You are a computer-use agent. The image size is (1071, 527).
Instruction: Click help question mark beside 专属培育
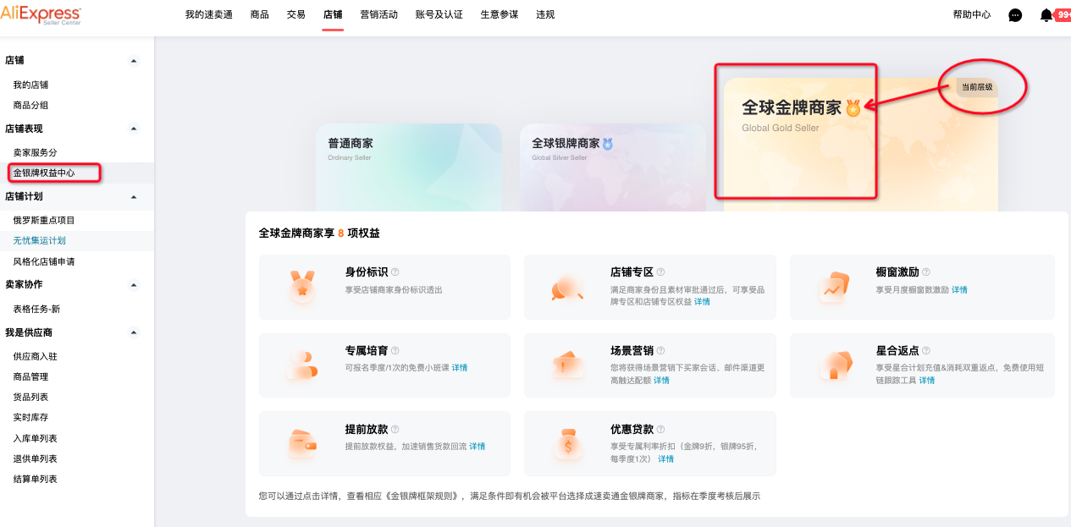(x=395, y=350)
